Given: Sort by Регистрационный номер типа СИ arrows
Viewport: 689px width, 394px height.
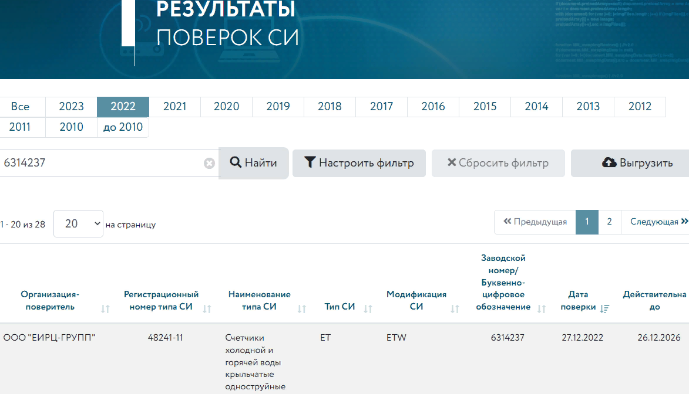Looking at the screenshot, I should point(207,309).
